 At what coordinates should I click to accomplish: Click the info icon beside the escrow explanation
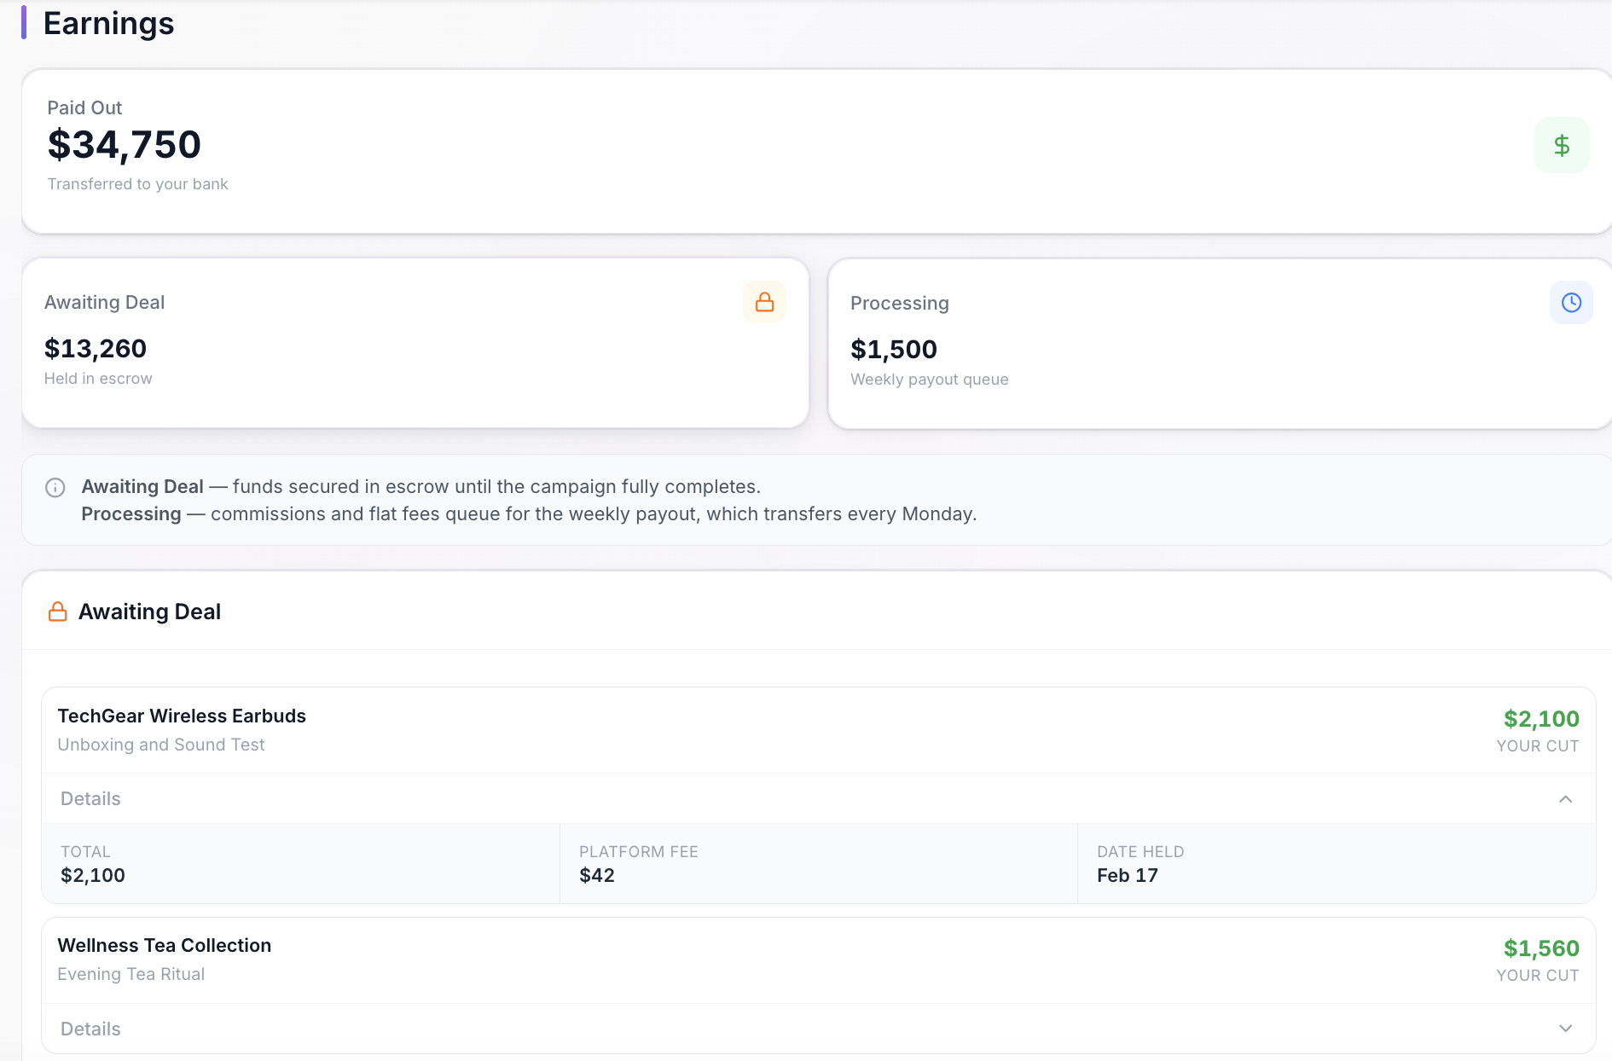click(x=55, y=487)
